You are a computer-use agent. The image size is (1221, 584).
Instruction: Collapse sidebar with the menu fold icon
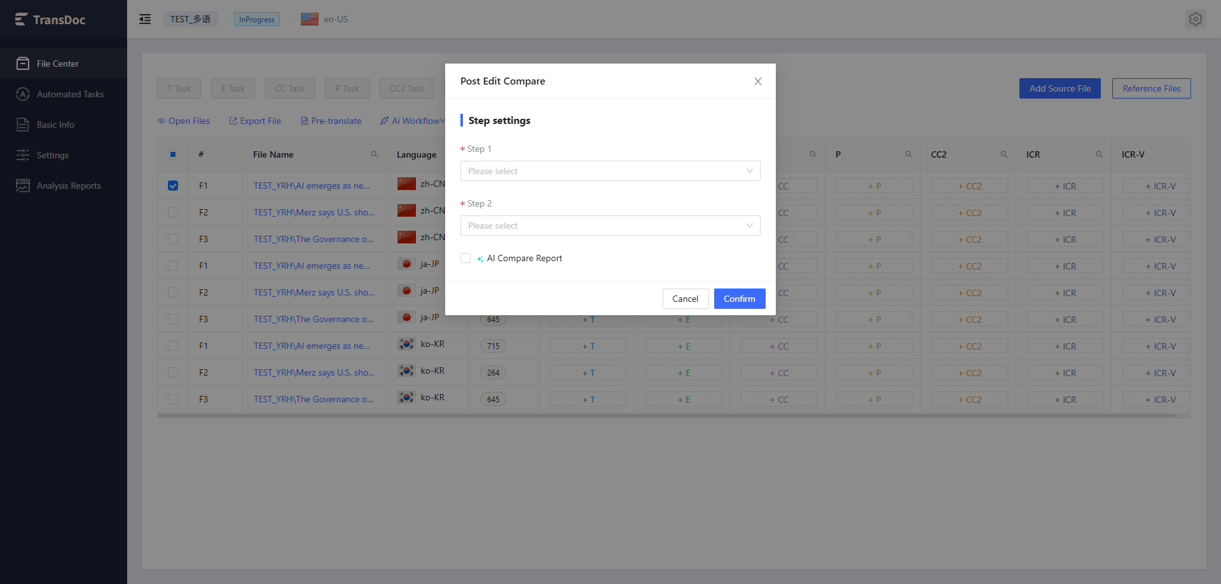pyautogui.click(x=145, y=19)
